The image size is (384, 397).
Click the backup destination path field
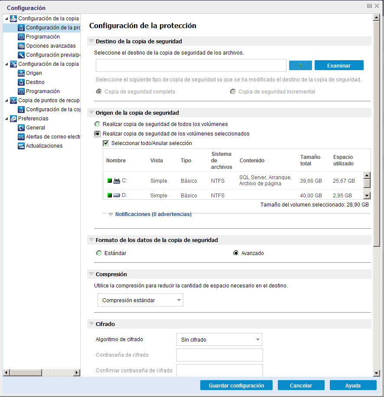(191, 65)
